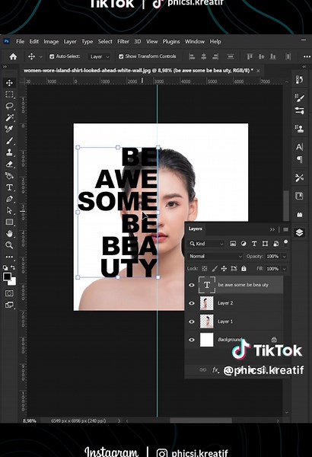This screenshot has height=457, width=312.
Task: Open the Character panel icon
Action: coord(299,146)
